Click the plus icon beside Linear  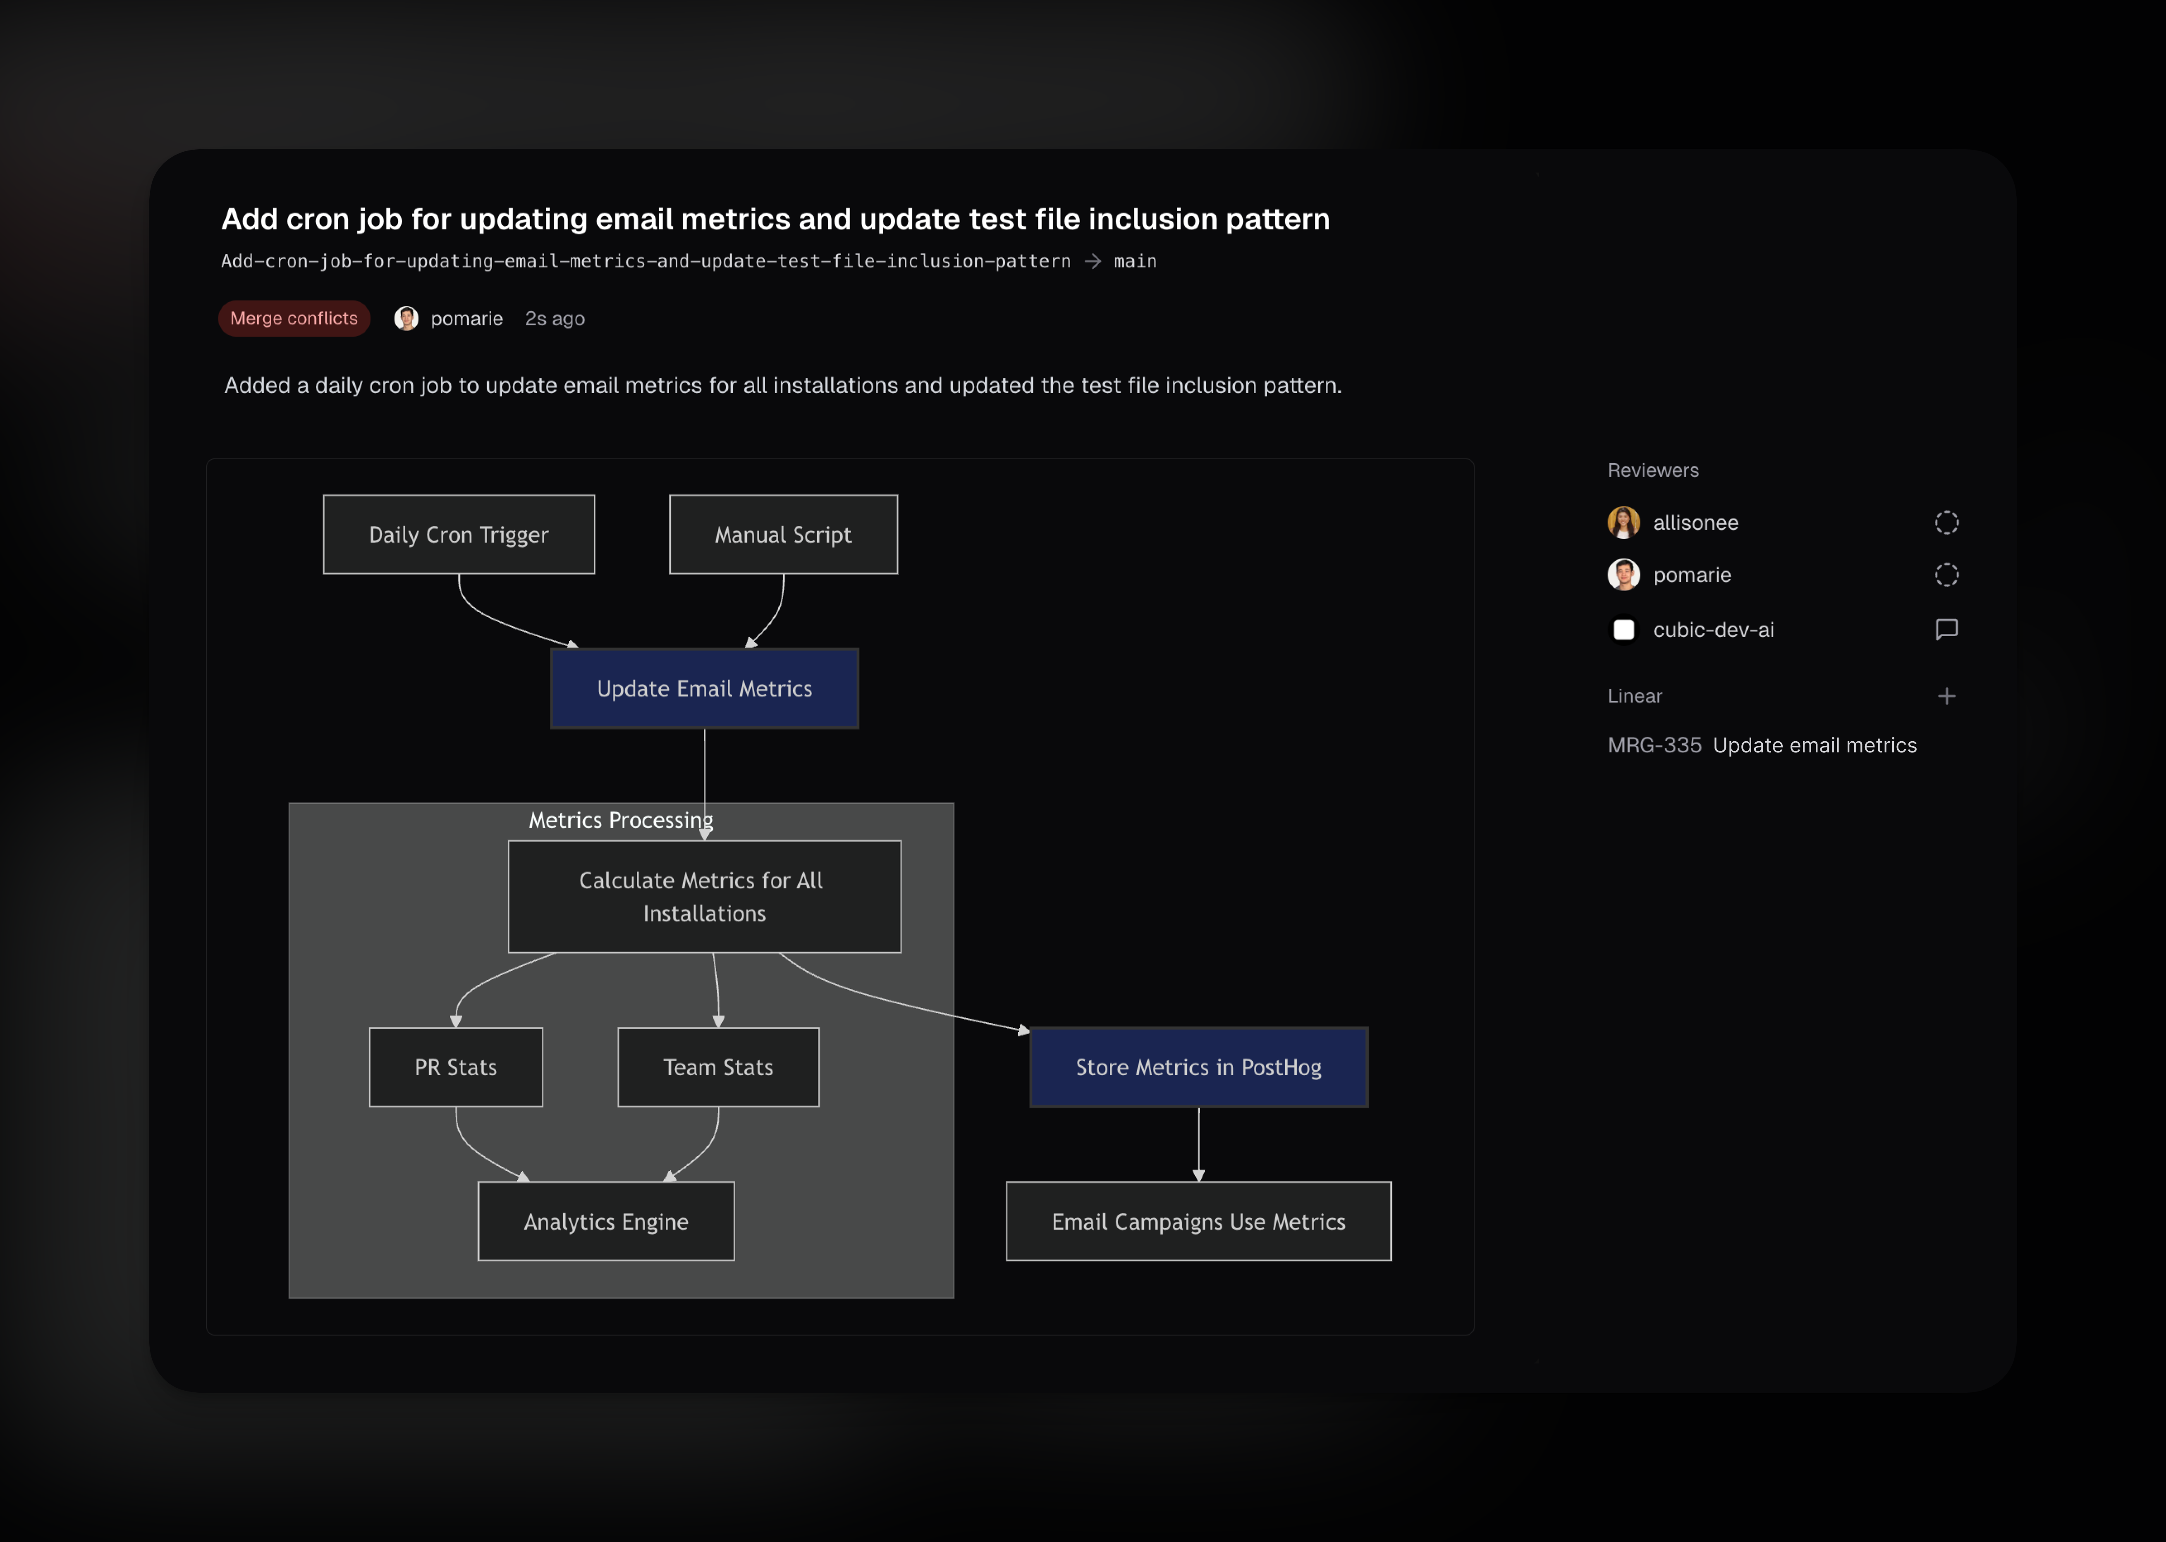point(1946,696)
